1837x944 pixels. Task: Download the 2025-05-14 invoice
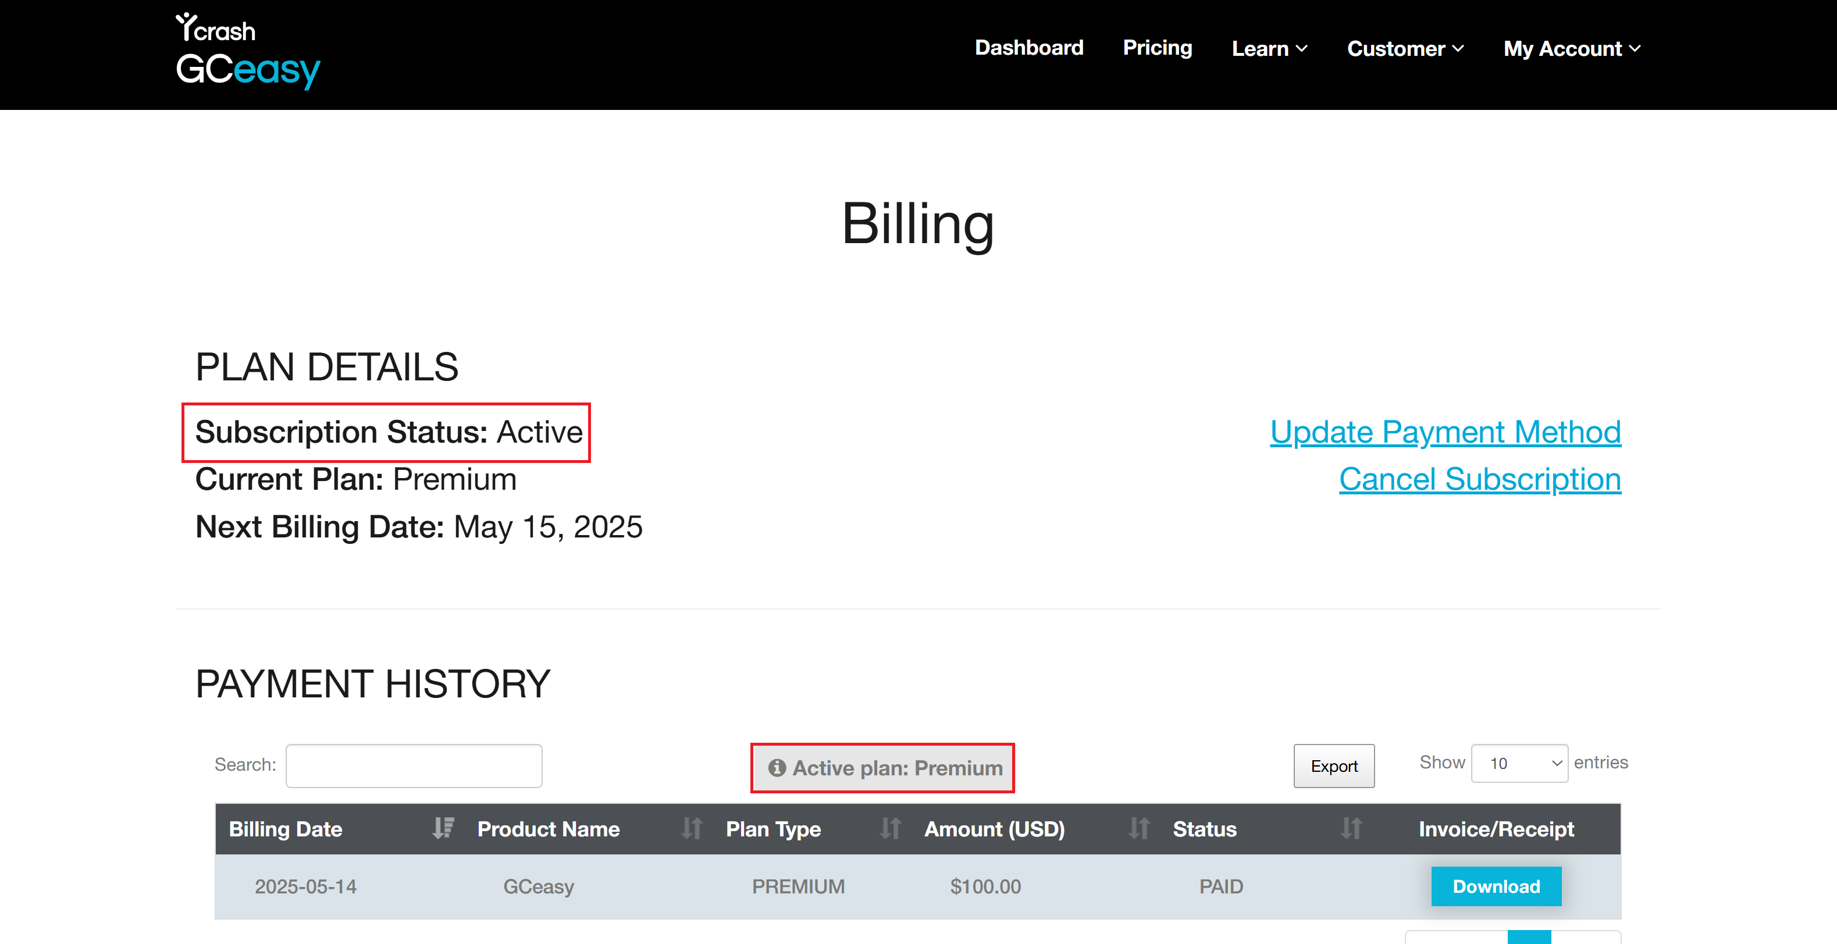coord(1496,886)
